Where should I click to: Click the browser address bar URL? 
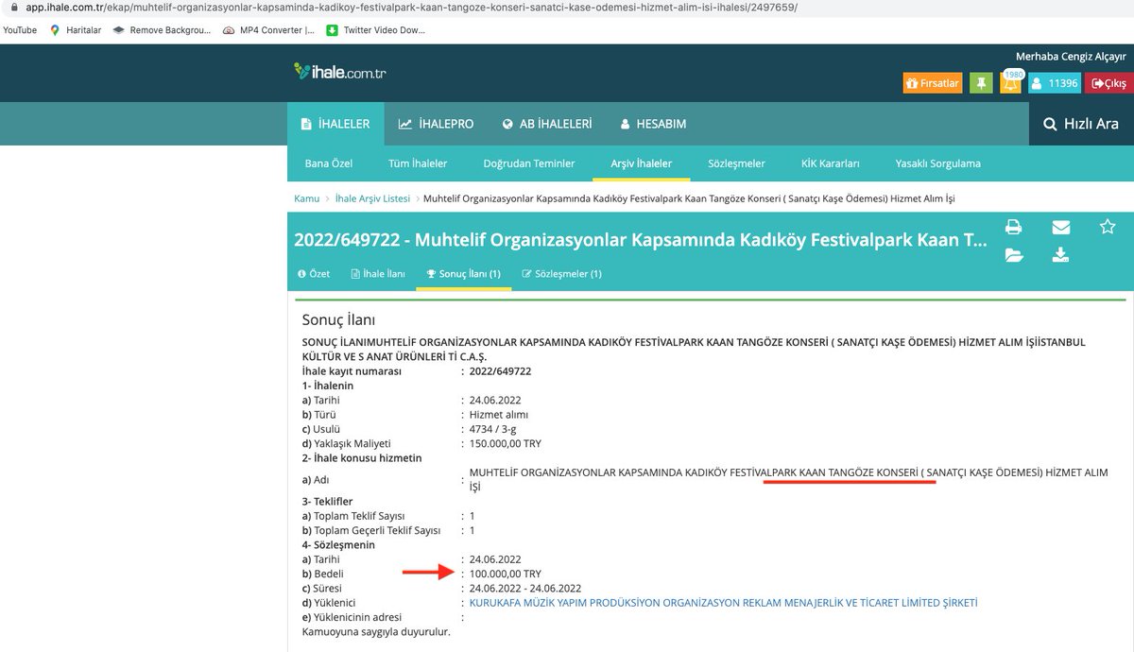[412, 8]
